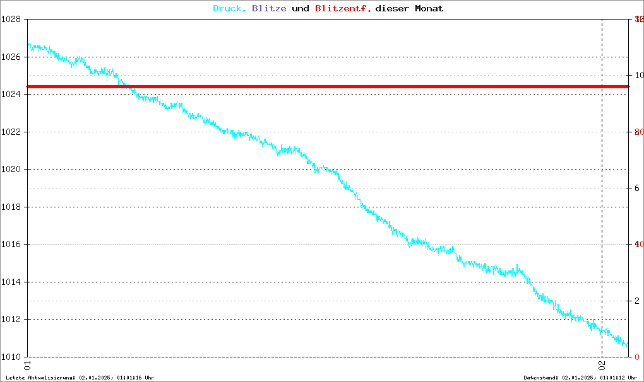Viewport: 644px width, 382px height.
Task: Click the 6 label on right axis
Action: click(x=637, y=188)
